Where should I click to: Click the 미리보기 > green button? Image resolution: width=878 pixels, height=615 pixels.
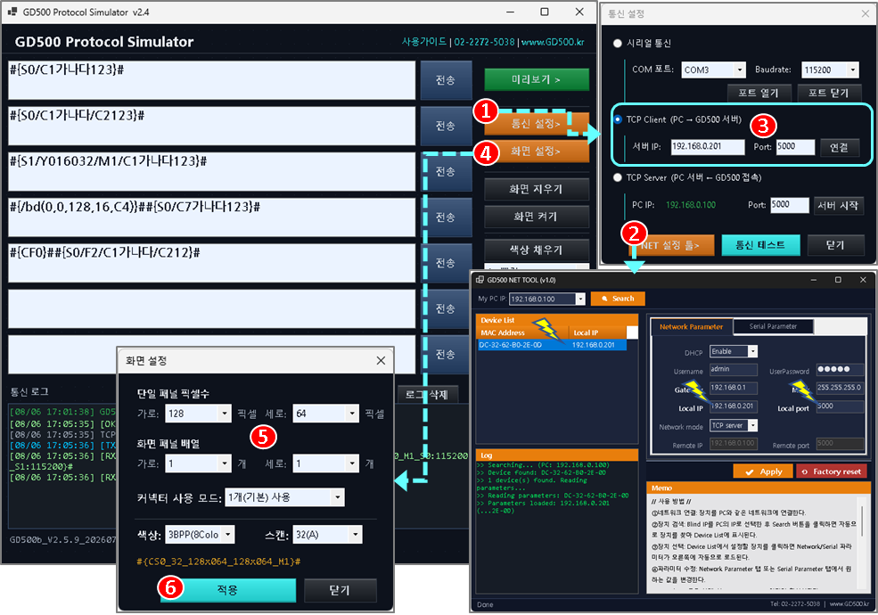[537, 79]
